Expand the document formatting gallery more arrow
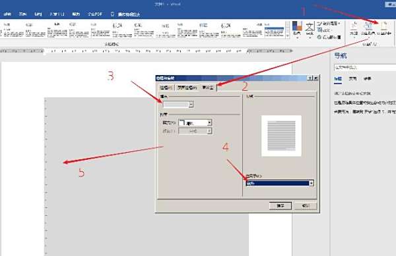 pos(287,36)
